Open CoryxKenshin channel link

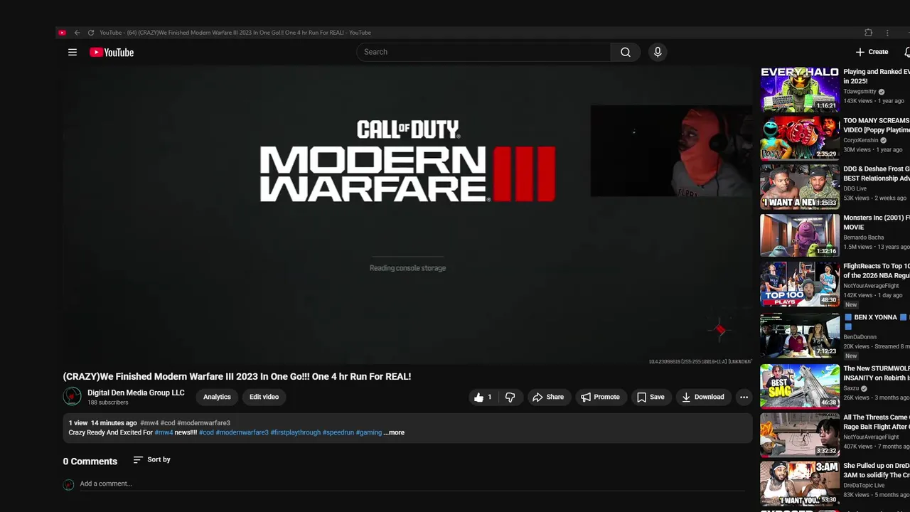coord(861,140)
